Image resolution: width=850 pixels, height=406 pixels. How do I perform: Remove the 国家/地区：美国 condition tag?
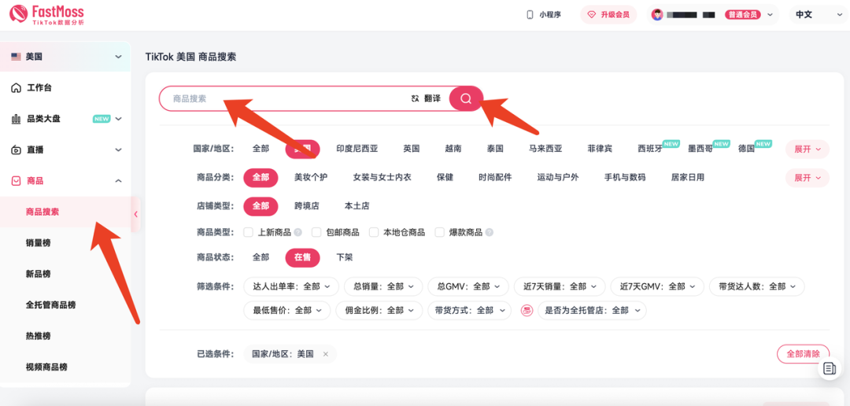click(x=326, y=354)
